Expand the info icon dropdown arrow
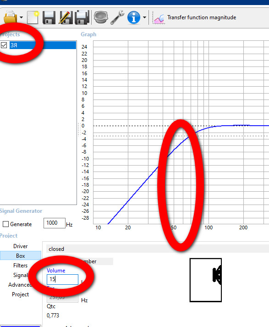The image size is (269, 327). point(144,17)
